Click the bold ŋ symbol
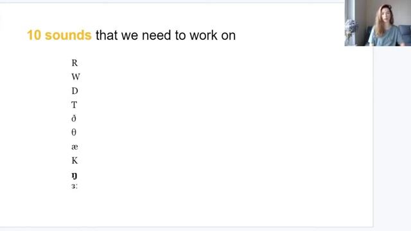This screenshot has width=411, height=231. [x=74, y=176]
